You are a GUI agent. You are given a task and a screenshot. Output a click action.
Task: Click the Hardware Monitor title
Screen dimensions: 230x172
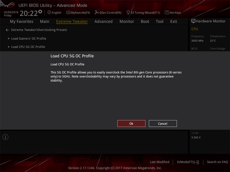click(x=211, y=21)
